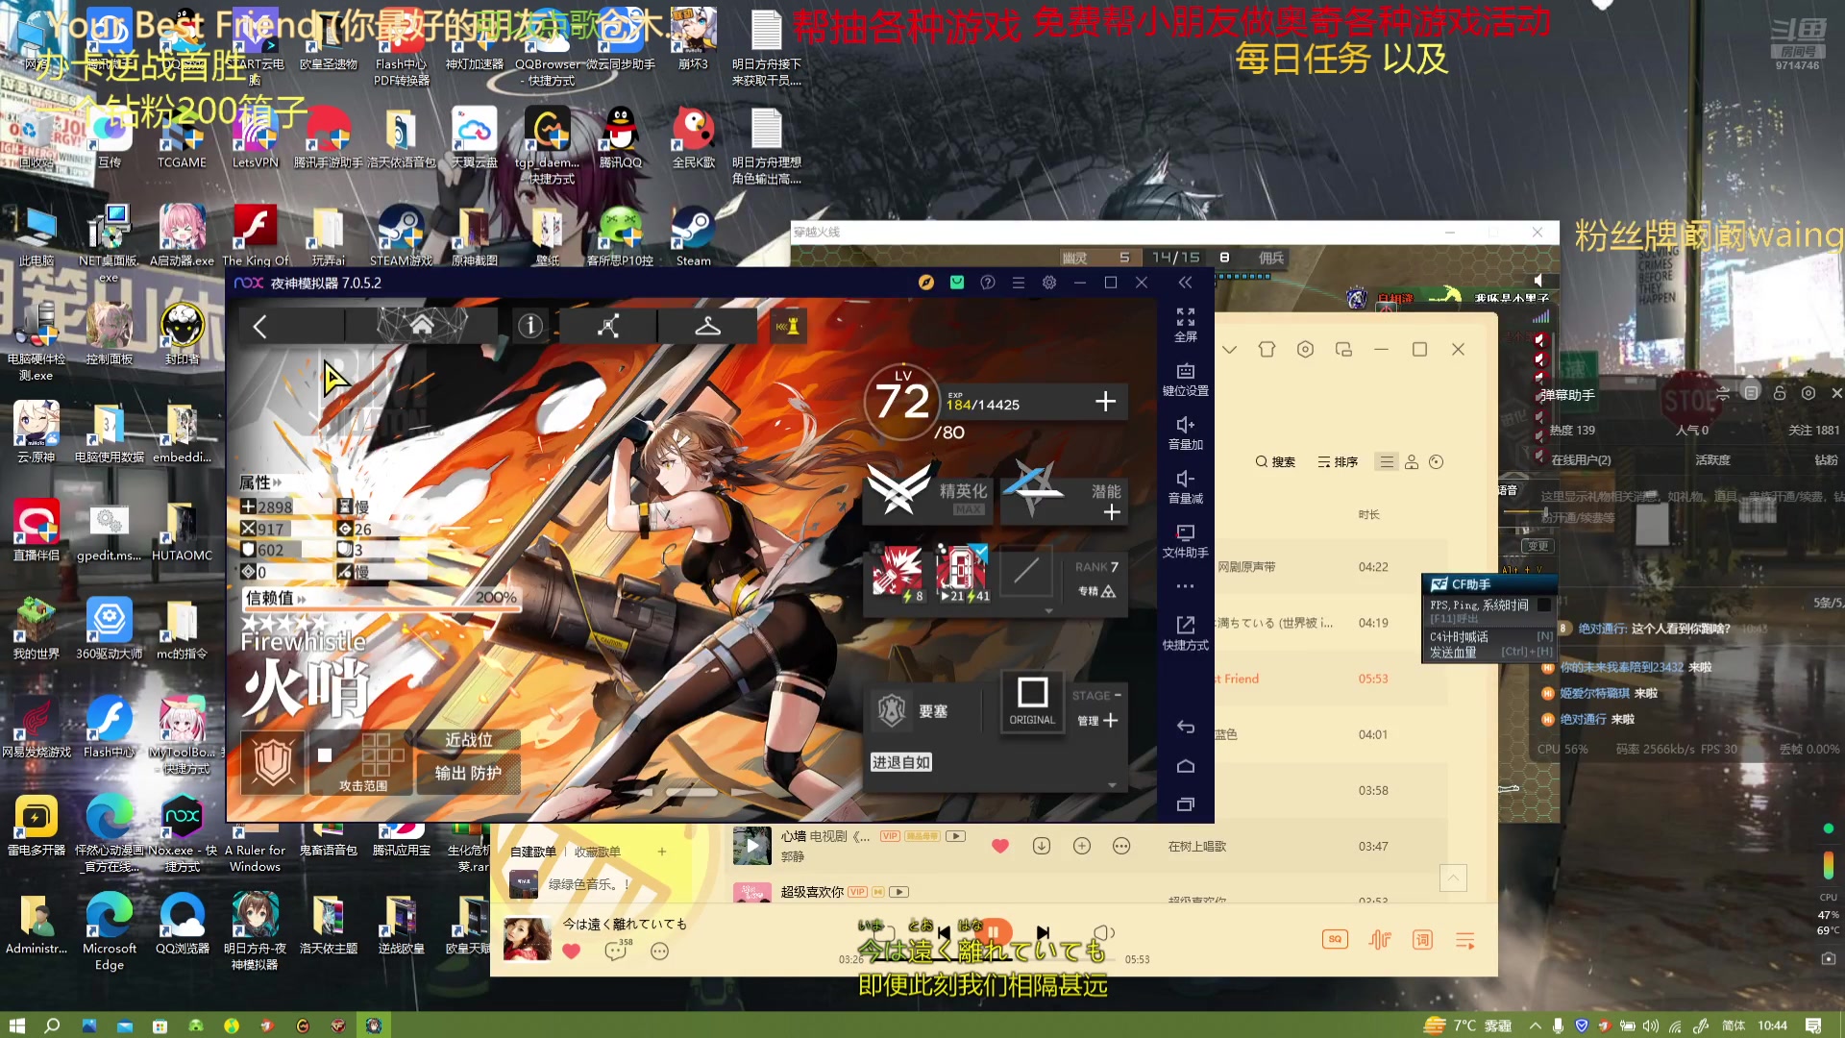Screen dimensions: 1845x1038
Task: Select the first skill icon with cost 8
Action: click(898, 573)
